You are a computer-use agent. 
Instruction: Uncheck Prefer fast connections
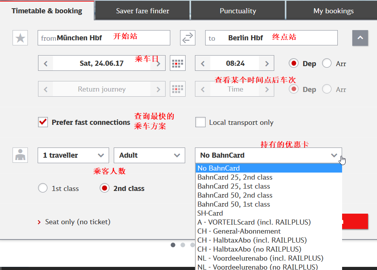43,122
